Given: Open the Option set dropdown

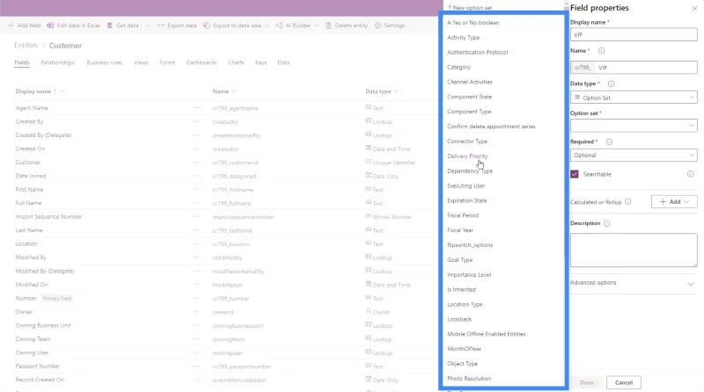Looking at the screenshot, I should coord(634,125).
